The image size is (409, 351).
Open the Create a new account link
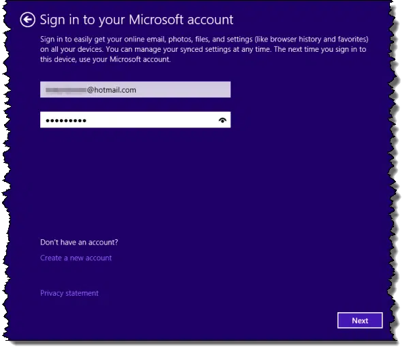tap(76, 258)
